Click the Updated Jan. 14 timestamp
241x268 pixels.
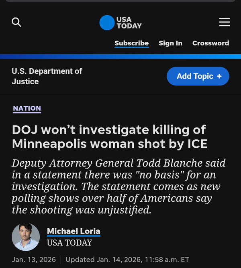click(127, 260)
